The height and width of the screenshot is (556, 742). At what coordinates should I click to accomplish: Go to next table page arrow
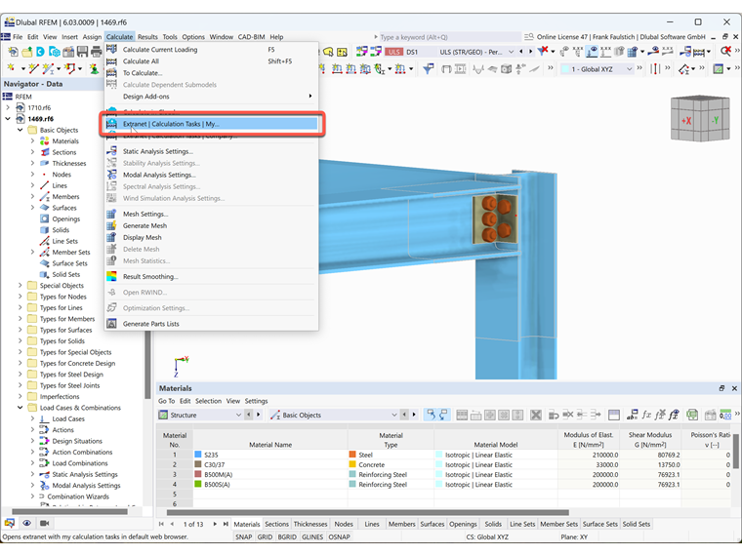click(215, 524)
